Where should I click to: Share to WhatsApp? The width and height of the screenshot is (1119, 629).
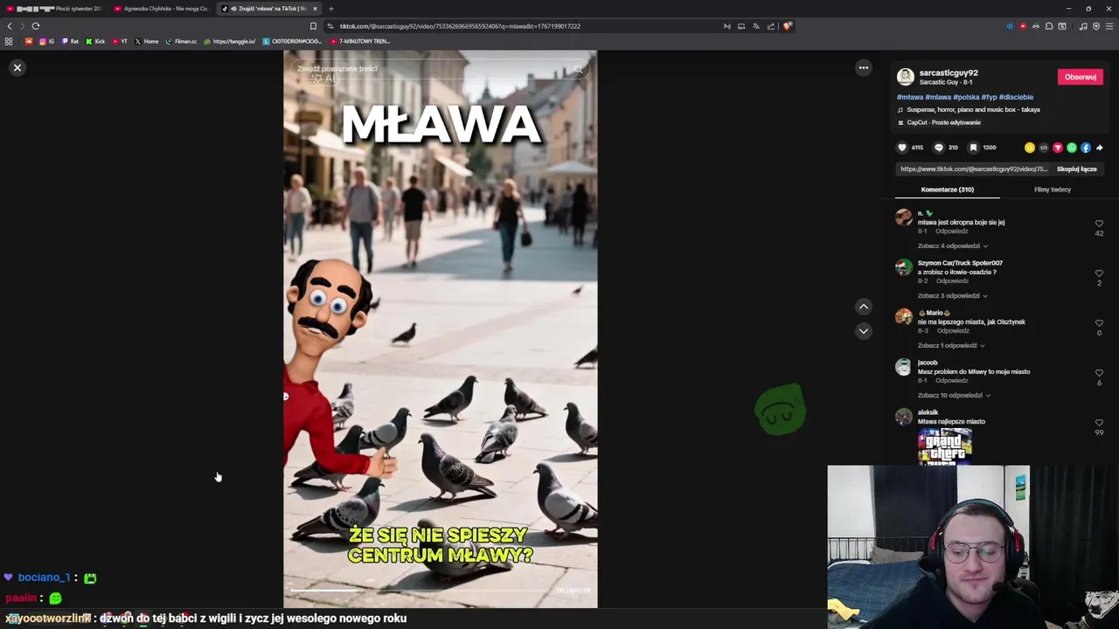(x=1072, y=148)
